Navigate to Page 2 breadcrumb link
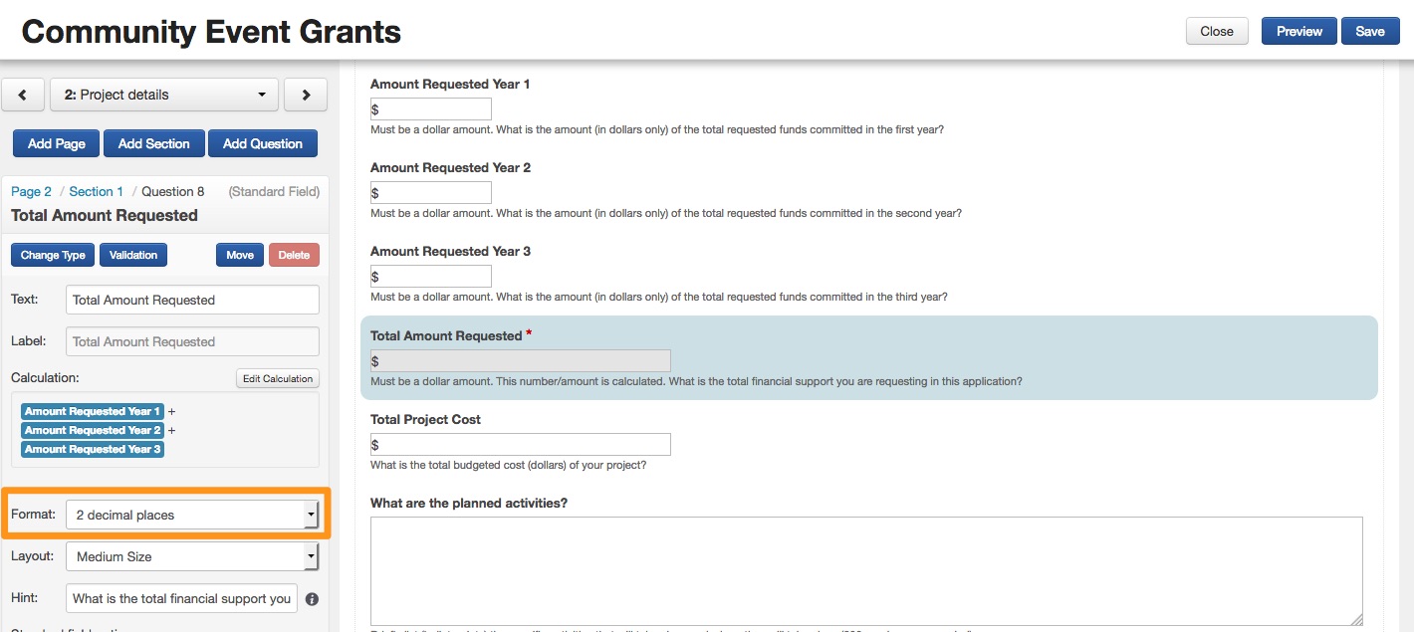The height and width of the screenshot is (632, 1414). tap(31, 191)
